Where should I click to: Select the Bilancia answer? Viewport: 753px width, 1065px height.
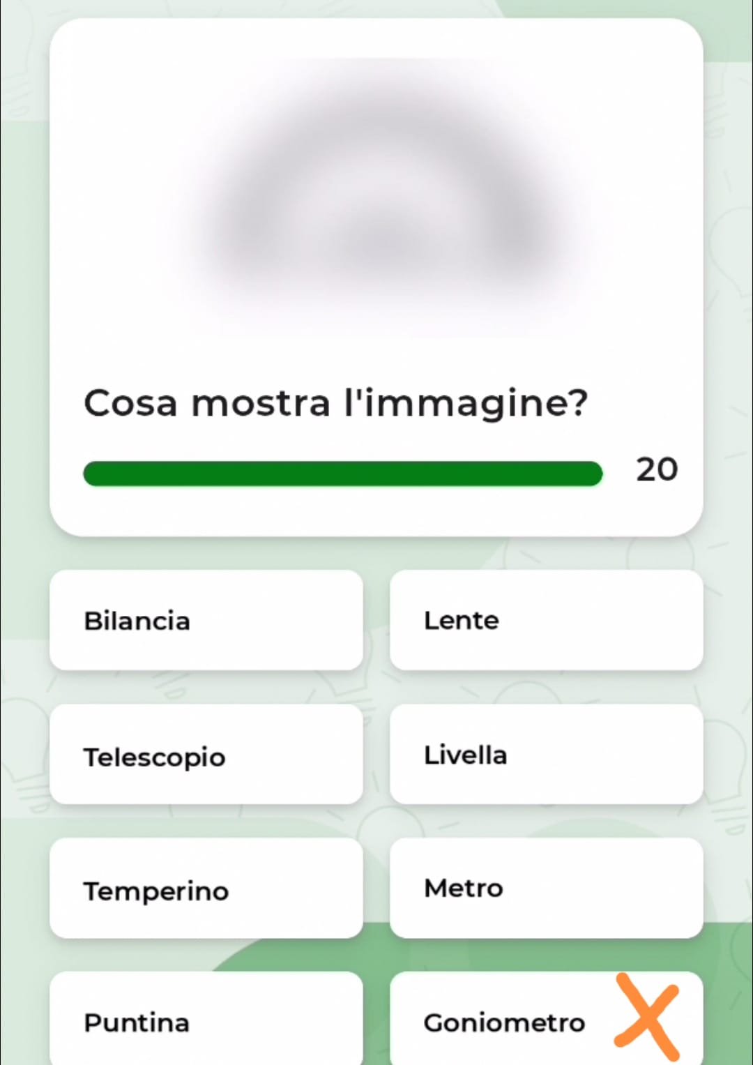pyautogui.click(x=206, y=620)
